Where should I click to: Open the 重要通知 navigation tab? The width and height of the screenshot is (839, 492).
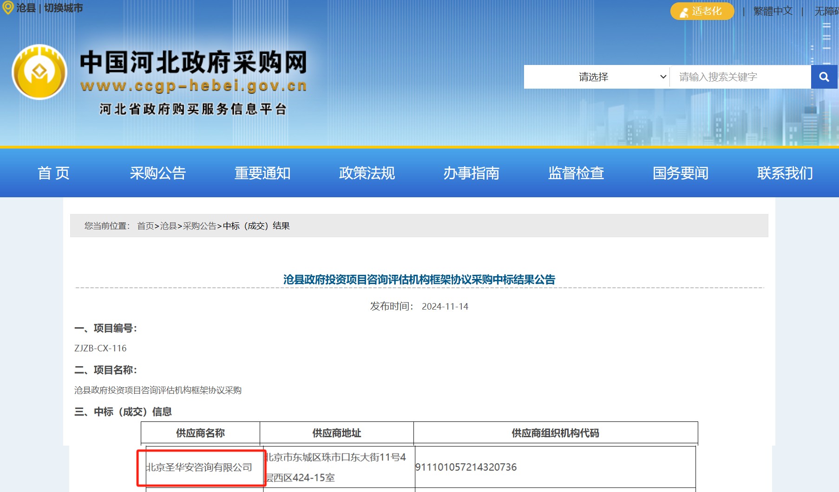[262, 173]
